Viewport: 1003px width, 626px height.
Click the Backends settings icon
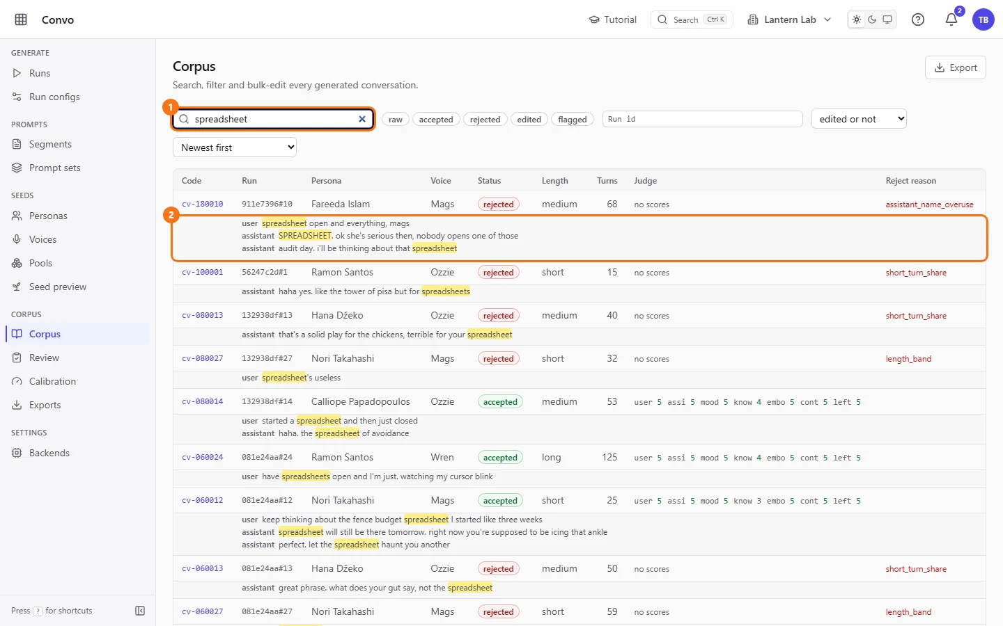pos(17,453)
